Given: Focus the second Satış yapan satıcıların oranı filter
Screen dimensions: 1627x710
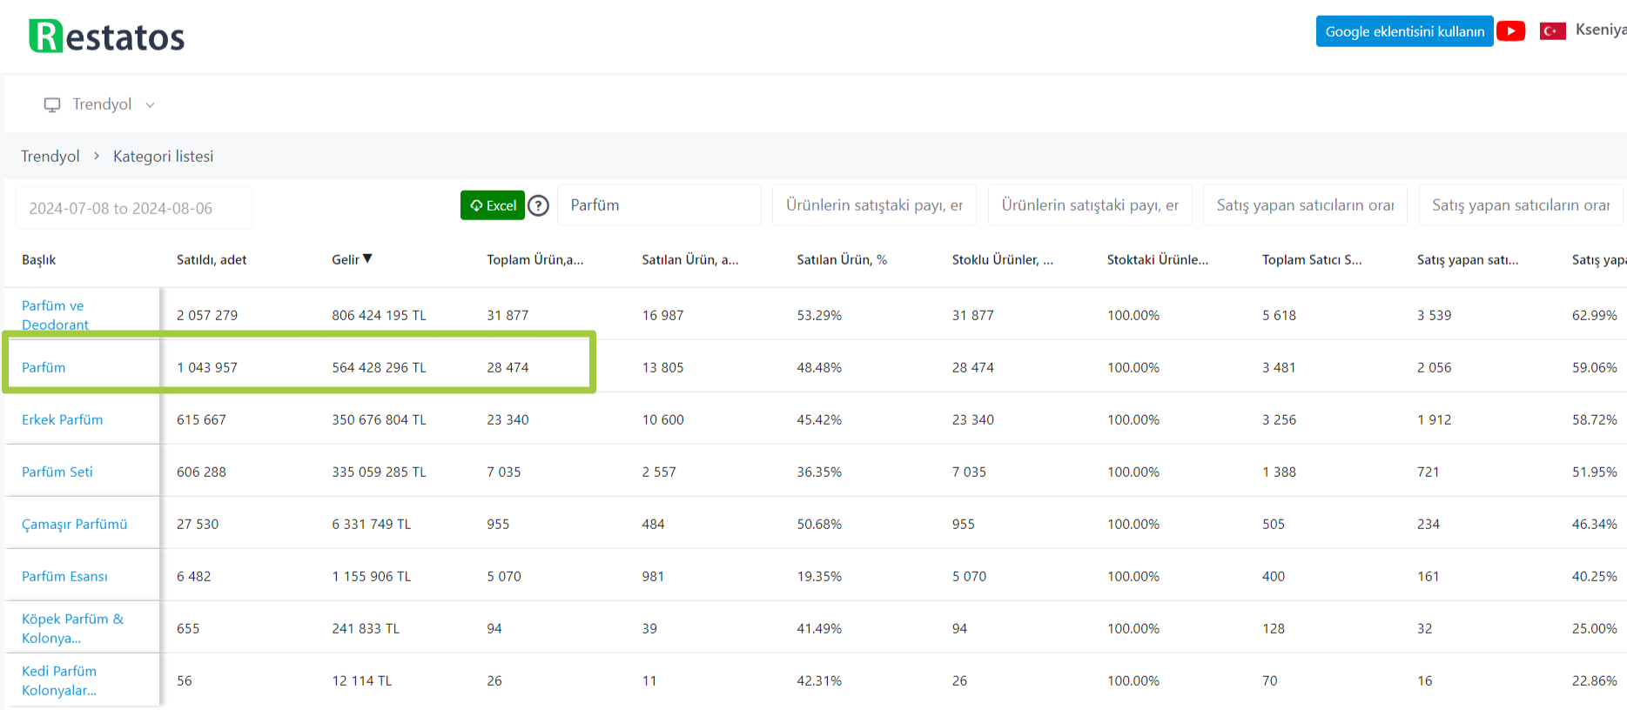Looking at the screenshot, I should click(1521, 205).
